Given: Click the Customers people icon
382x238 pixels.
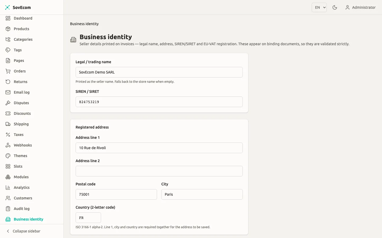Looking at the screenshot, I should click(x=8, y=198).
